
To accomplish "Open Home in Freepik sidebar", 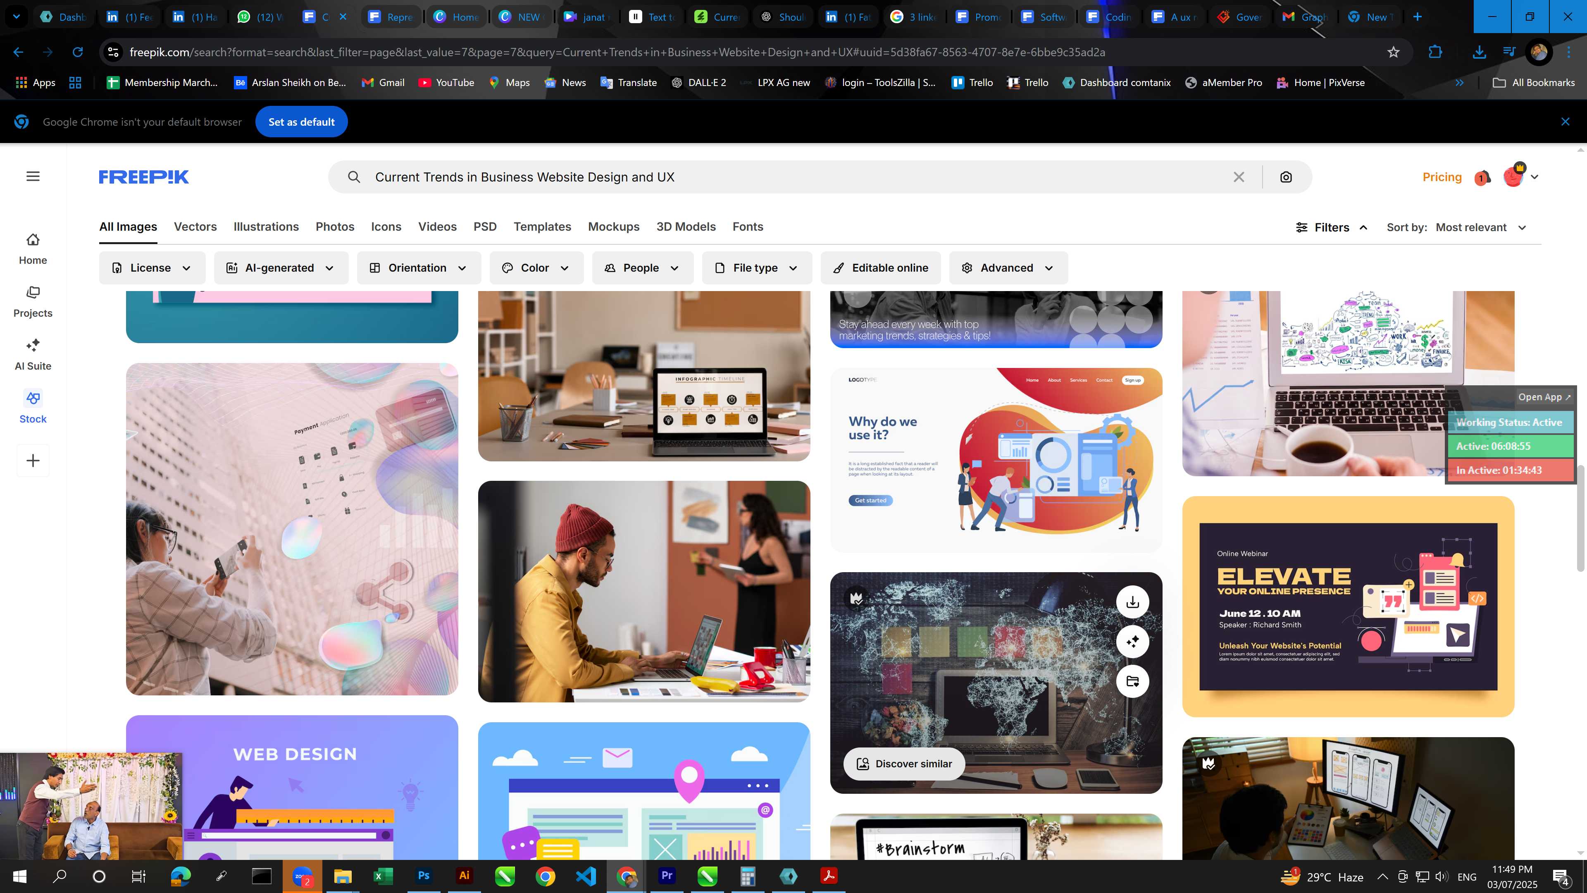I will [33, 248].
